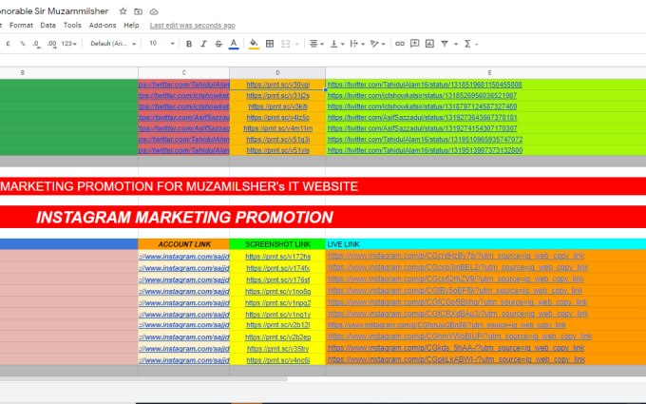Select the INSTAGRAM MARKETING PROMOTION banner cell

tap(323, 217)
